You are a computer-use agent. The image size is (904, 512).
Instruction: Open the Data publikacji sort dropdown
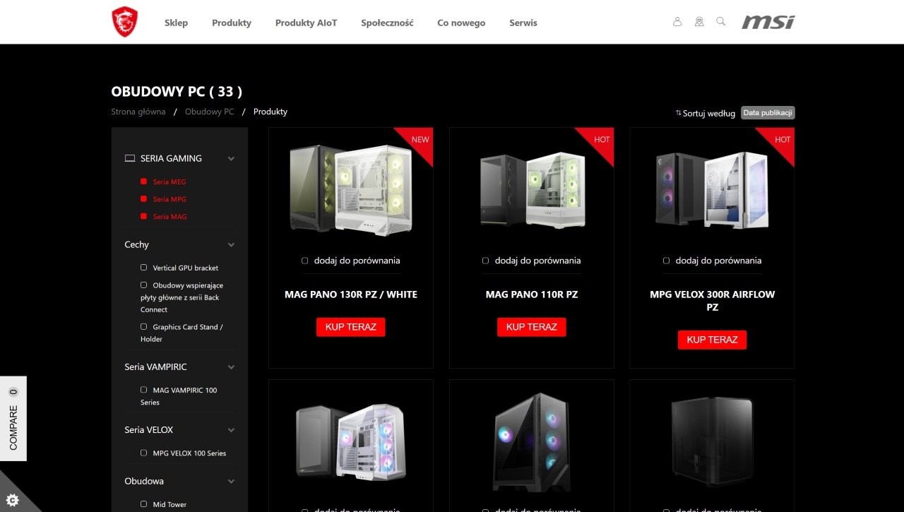[x=768, y=113]
